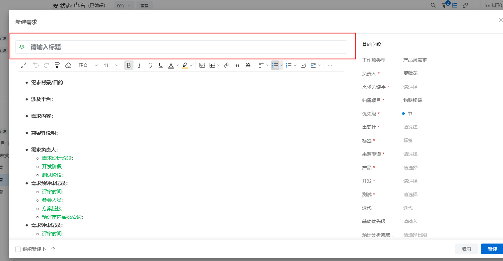Change the priority value 中

click(407, 114)
